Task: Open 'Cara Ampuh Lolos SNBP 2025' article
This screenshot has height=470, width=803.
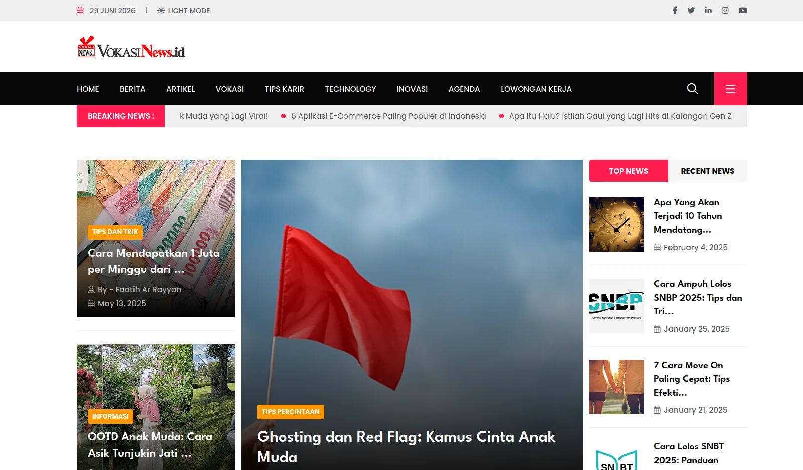Action: (698, 297)
